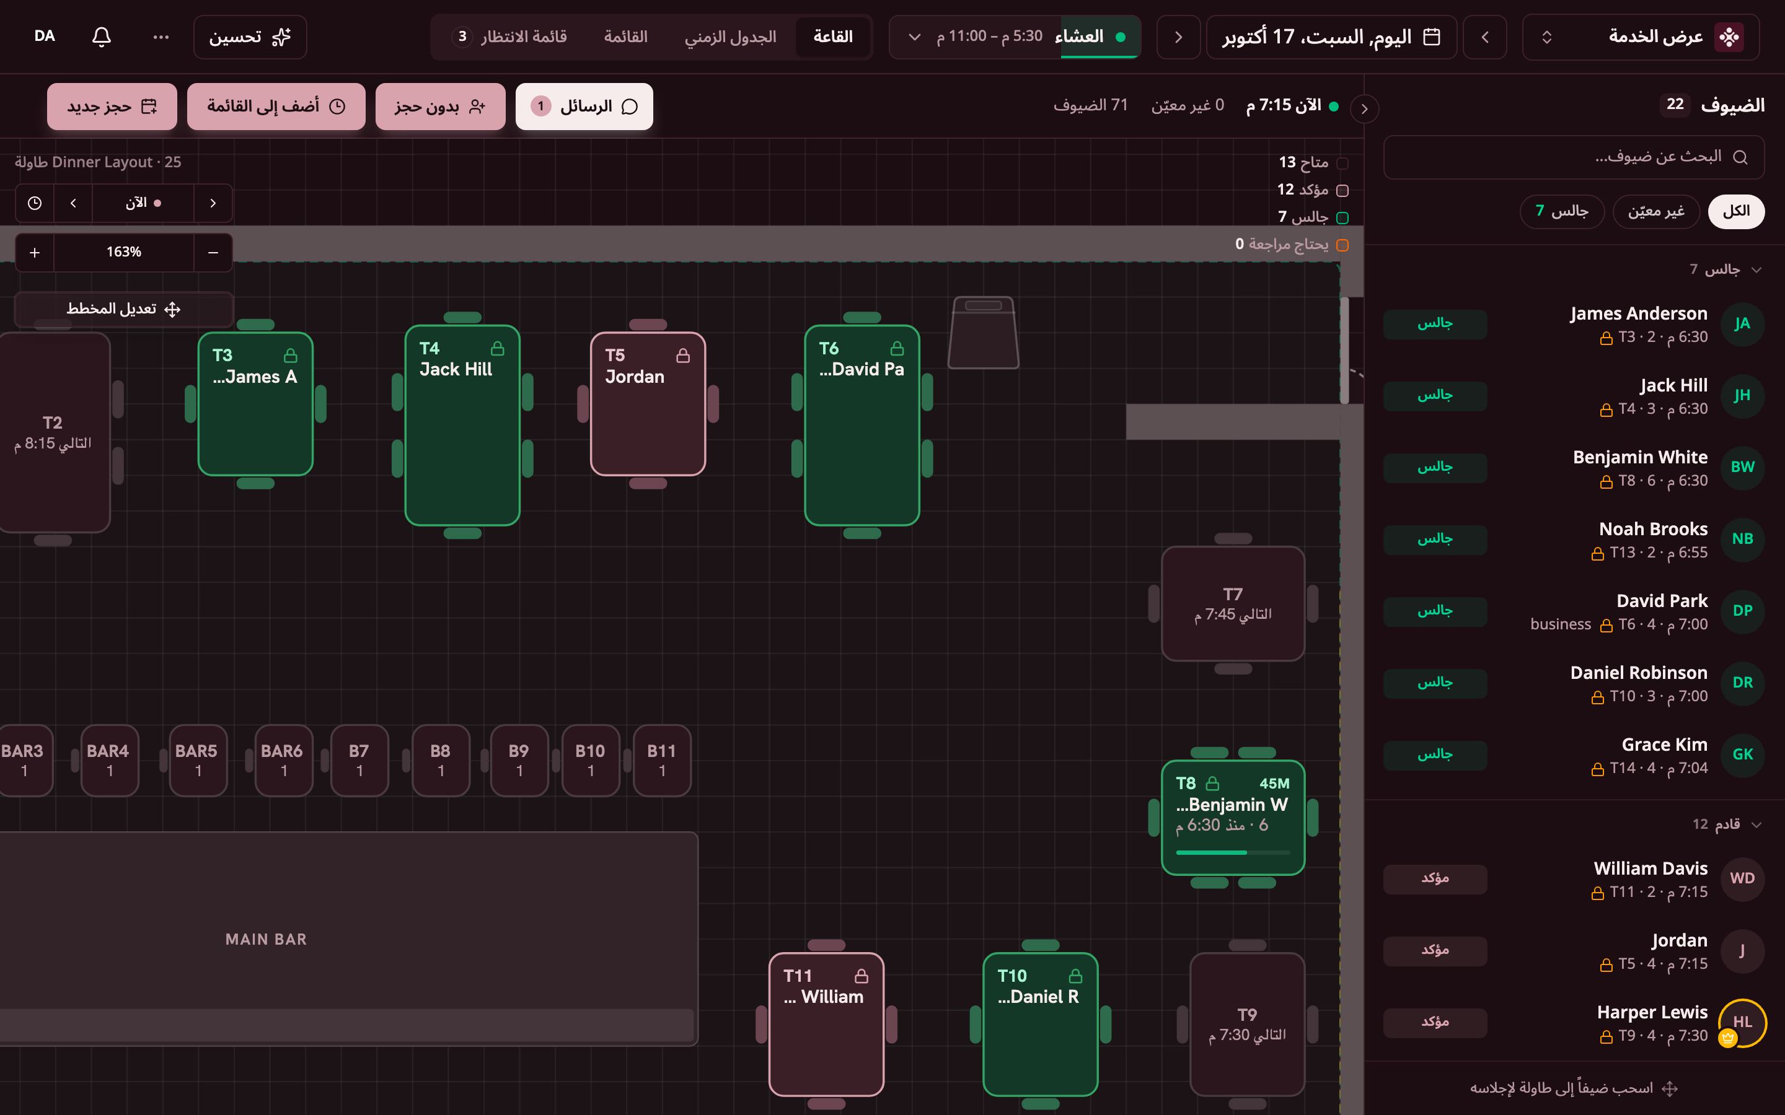Switch to the الجدول الزمني tab
Viewport: 1785px width, 1115px height.
(730, 36)
